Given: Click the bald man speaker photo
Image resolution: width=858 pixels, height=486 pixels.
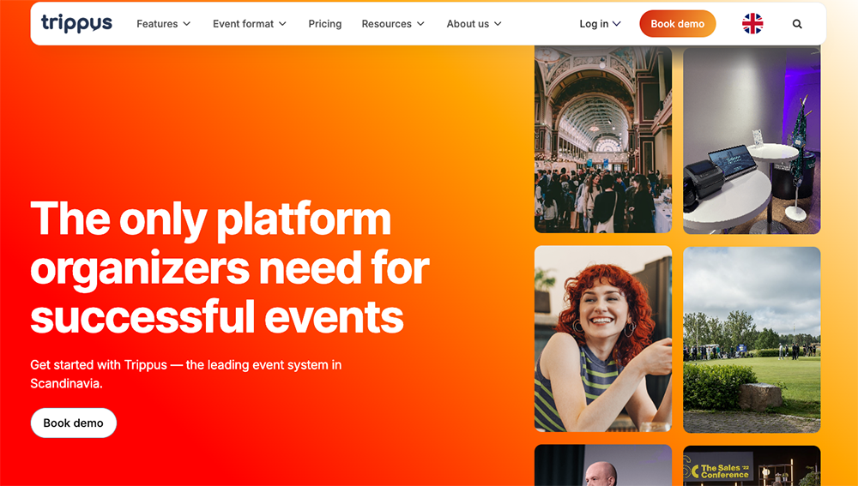Looking at the screenshot, I should click(602, 465).
